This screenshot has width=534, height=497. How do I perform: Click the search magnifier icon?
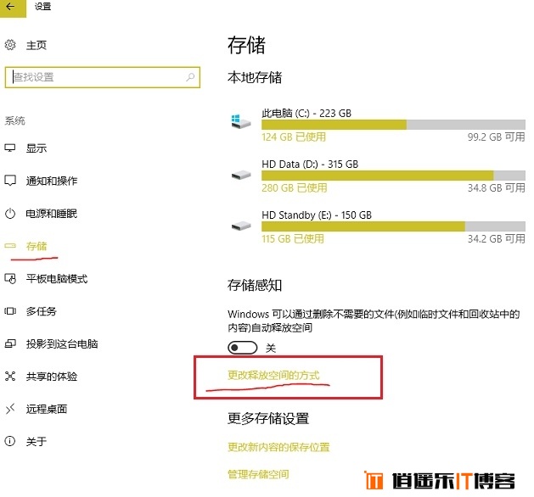pyautogui.click(x=190, y=77)
